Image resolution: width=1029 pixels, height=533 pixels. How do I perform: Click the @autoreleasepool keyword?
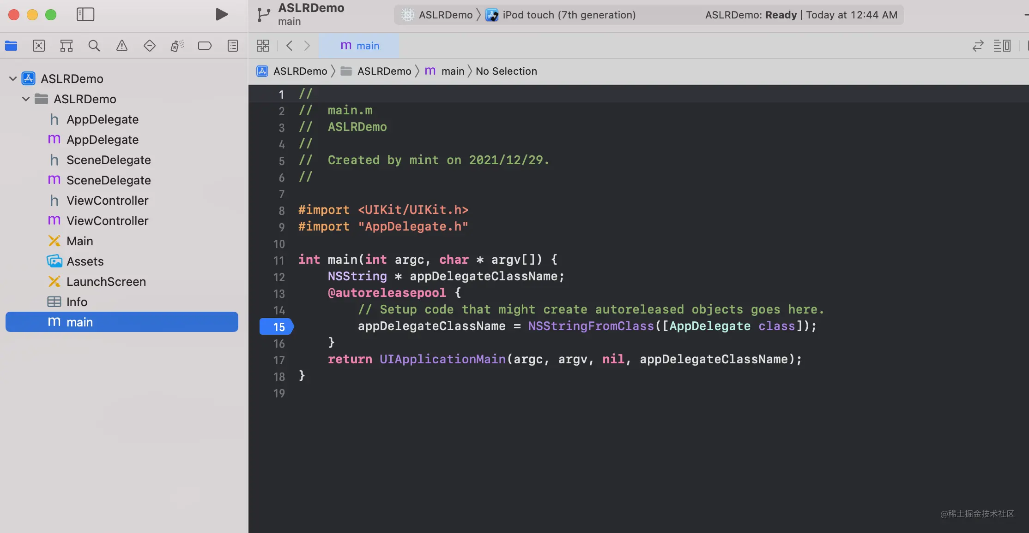387,293
